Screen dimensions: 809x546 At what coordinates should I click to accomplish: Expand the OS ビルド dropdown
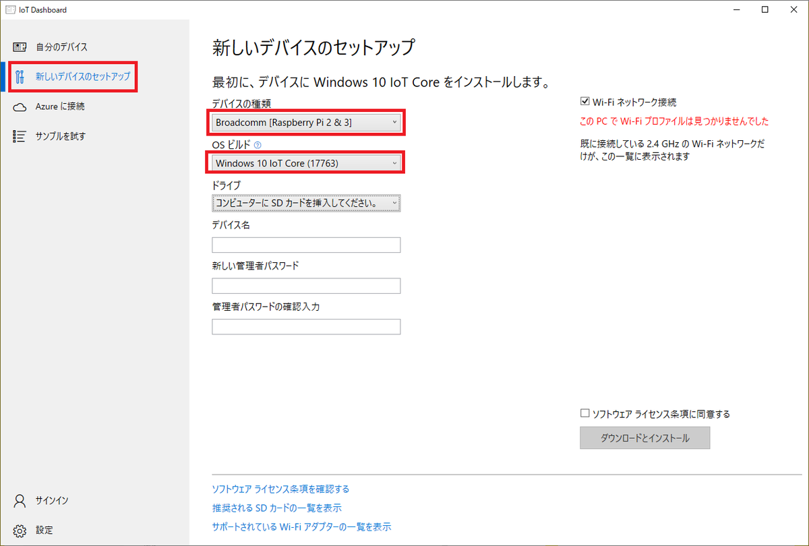pos(306,163)
